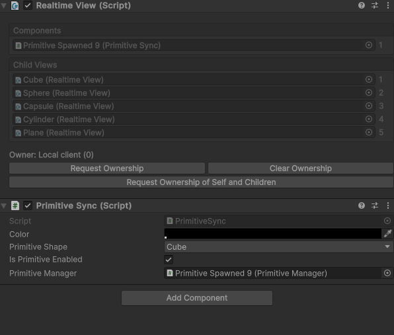394x335 pixels.
Task: Select Capsule (Realtime View) child entry
Action: click(x=194, y=106)
